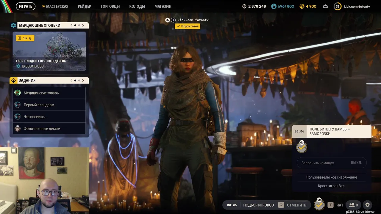Select Пользовательское снаряжение loadout option

coord(332,177)
